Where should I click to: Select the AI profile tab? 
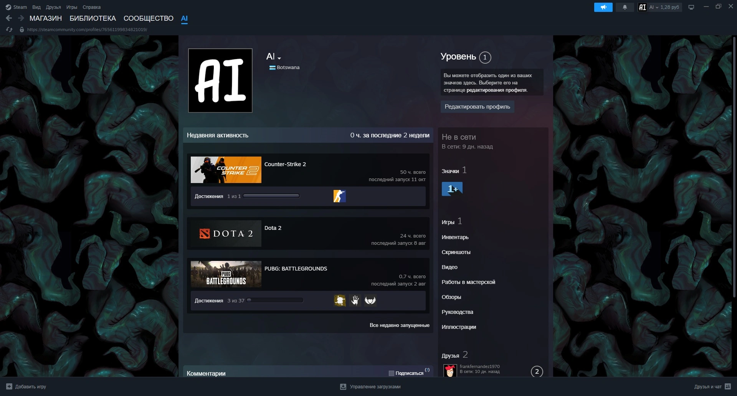(x=184, y=18)
